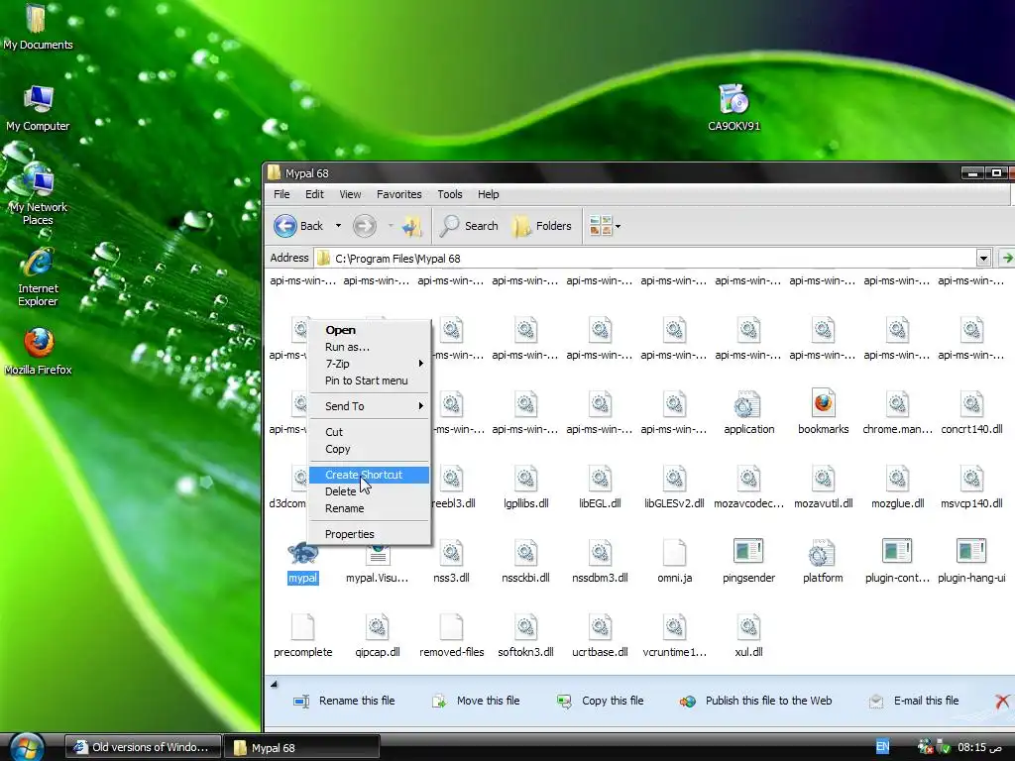Collapse the file tasks details pane arrow

(x=274, y=684)
